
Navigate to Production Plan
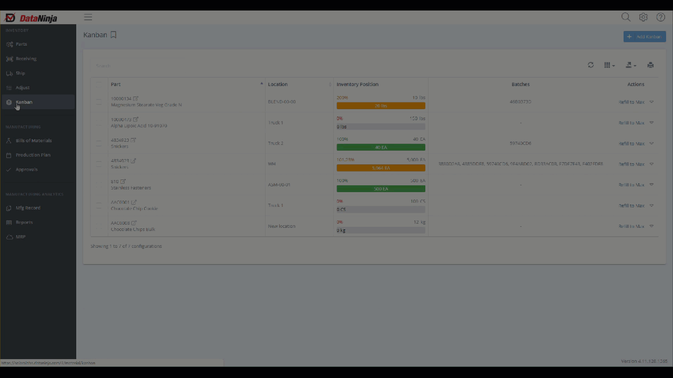tap(38, 155)
